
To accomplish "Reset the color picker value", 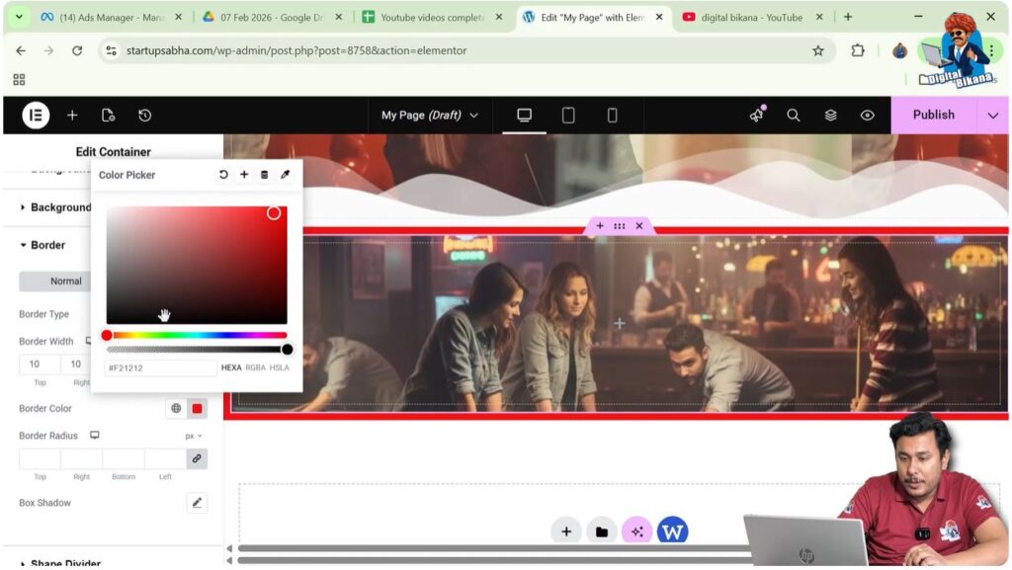I will 223,175.
